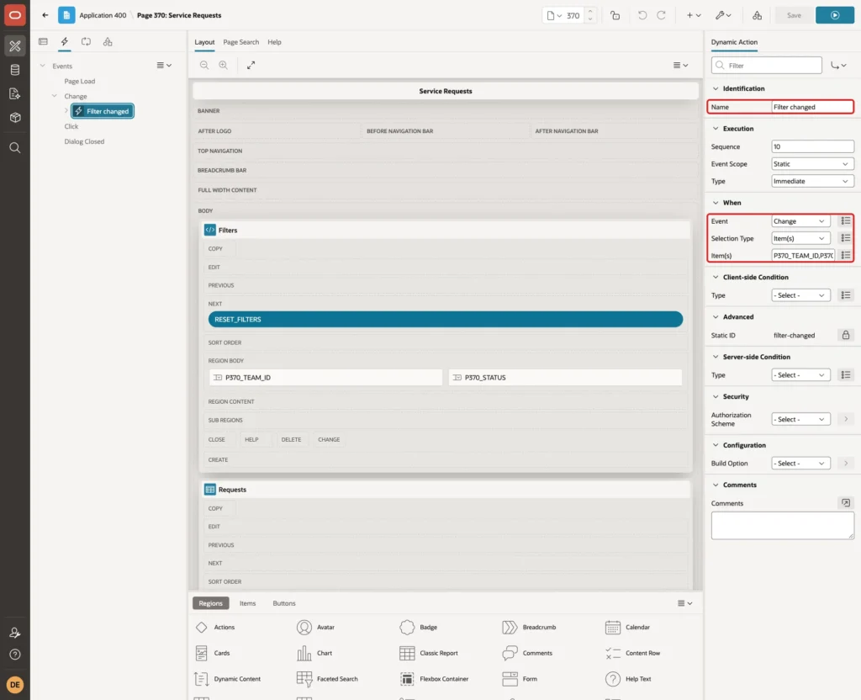Open the Utilities wrench menu
Viewport: 861px width, 700px height.
[x=723, y=15]
